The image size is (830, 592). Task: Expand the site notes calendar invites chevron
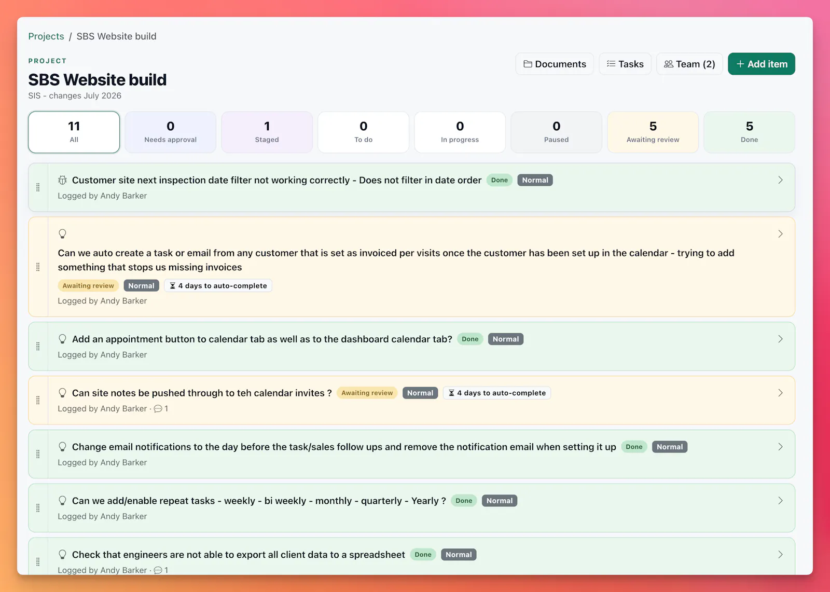click(x=780, y=393)
